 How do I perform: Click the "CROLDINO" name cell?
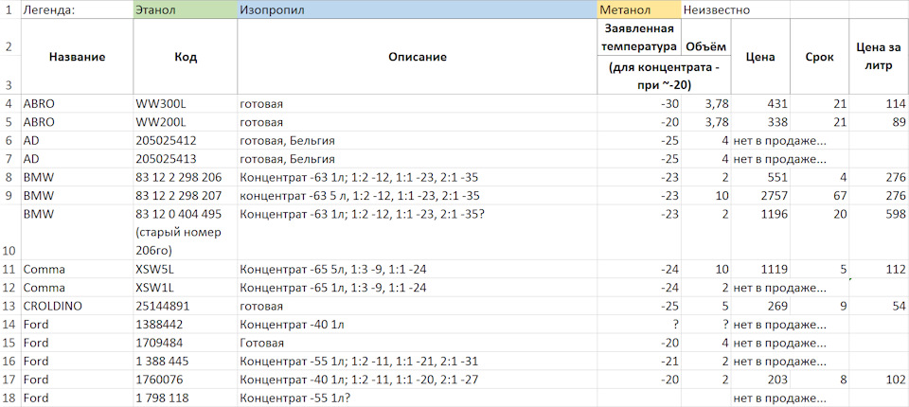[76, 306]
